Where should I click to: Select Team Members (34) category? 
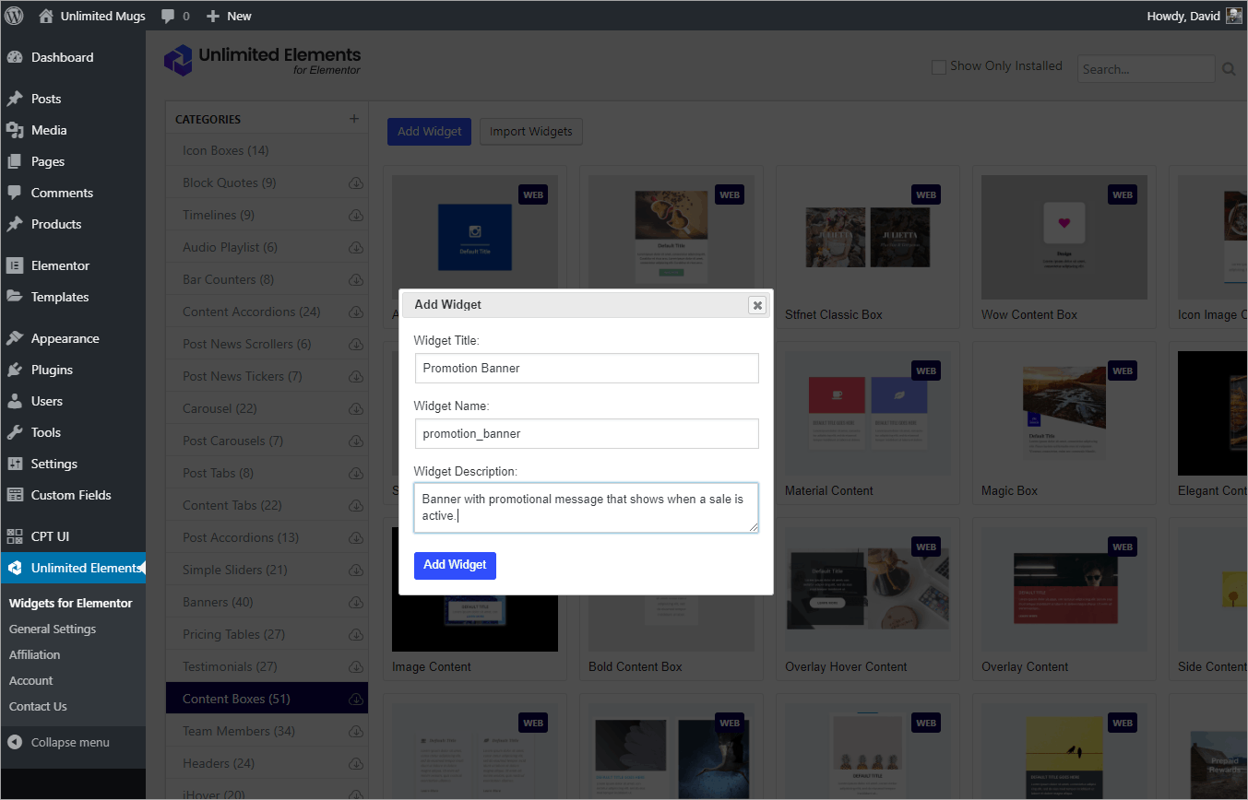(x=267, y=731)
